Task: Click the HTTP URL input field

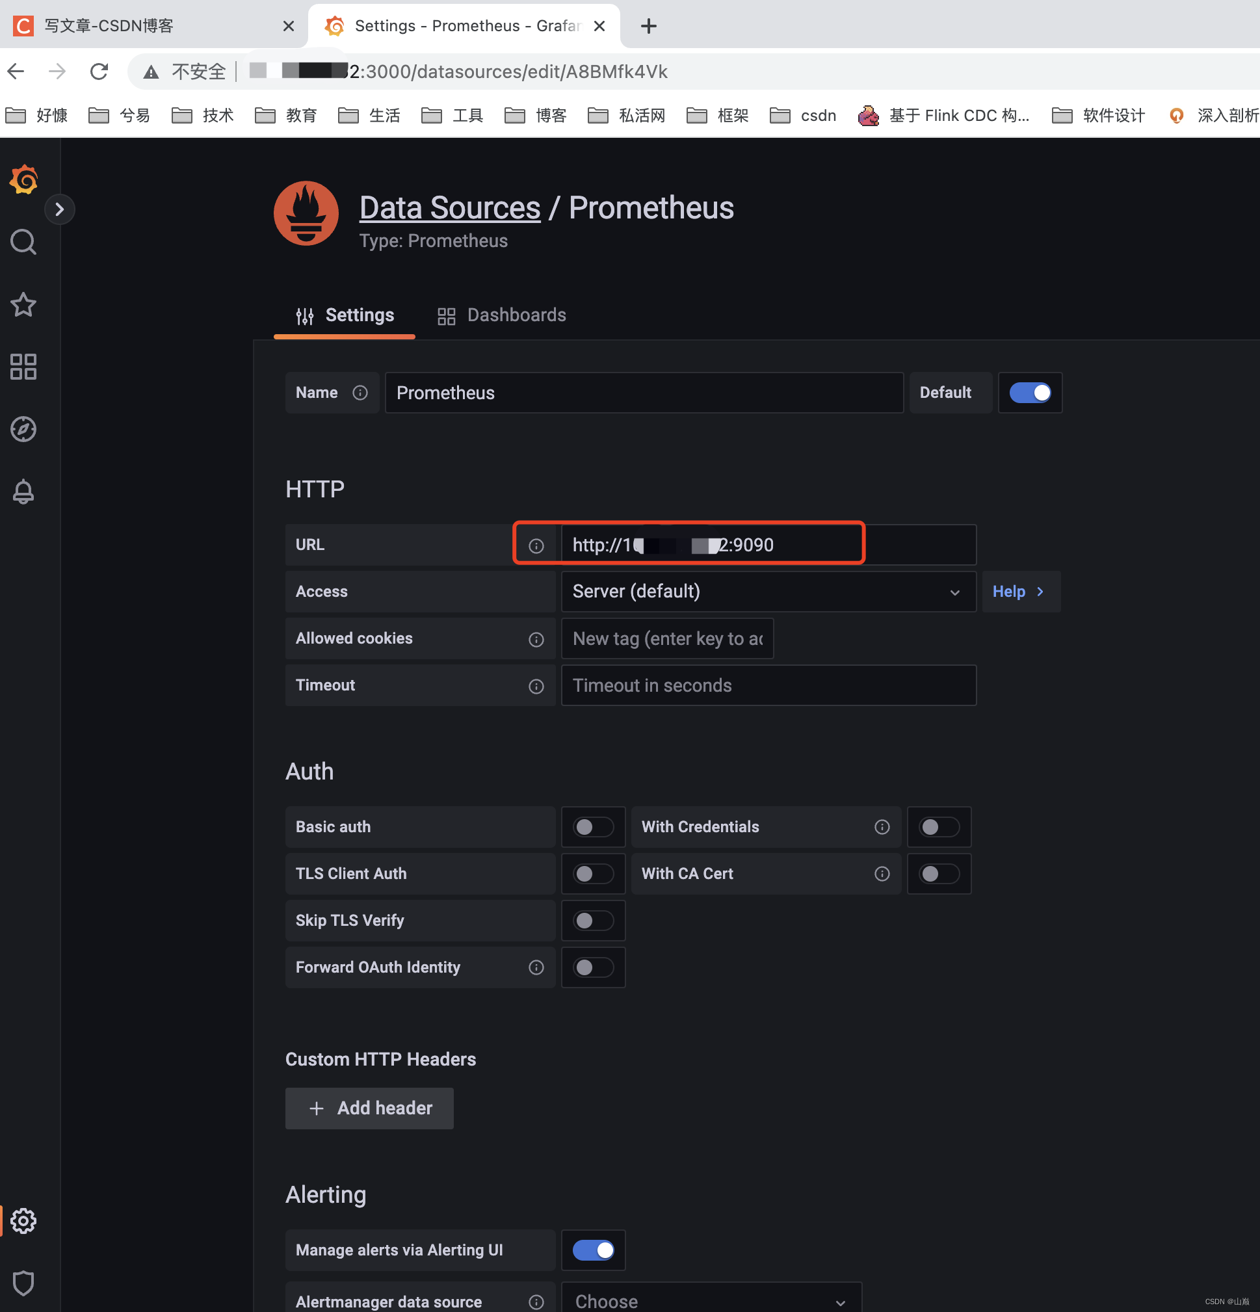Action: (768, 545)
